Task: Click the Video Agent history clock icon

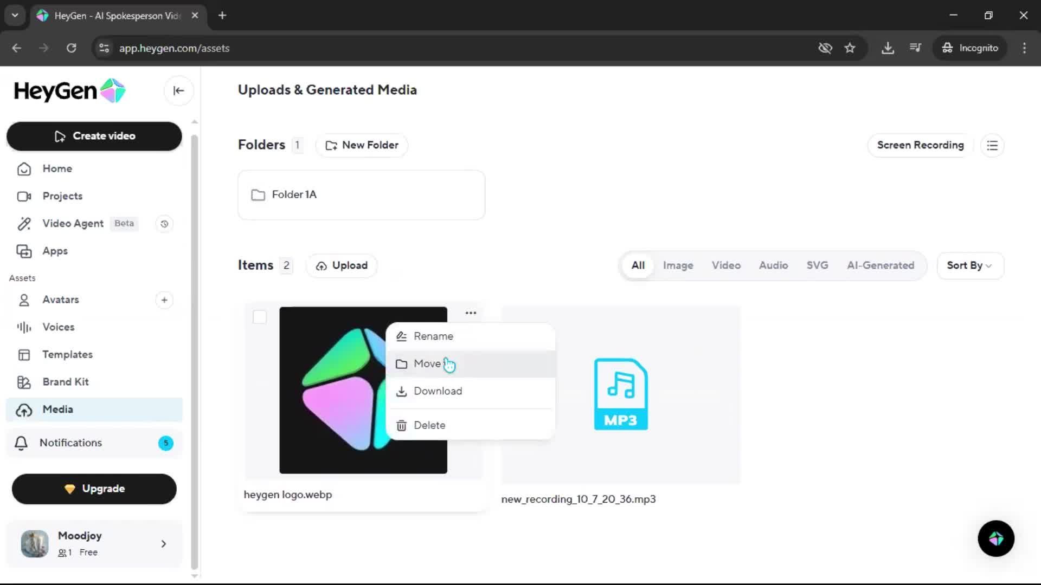Action: pyautogui.click(x=164, y=224)
